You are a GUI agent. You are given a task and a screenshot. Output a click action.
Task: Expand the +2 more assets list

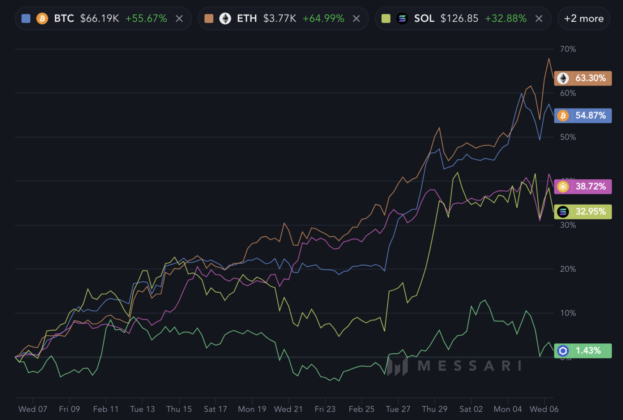[584, 19]
